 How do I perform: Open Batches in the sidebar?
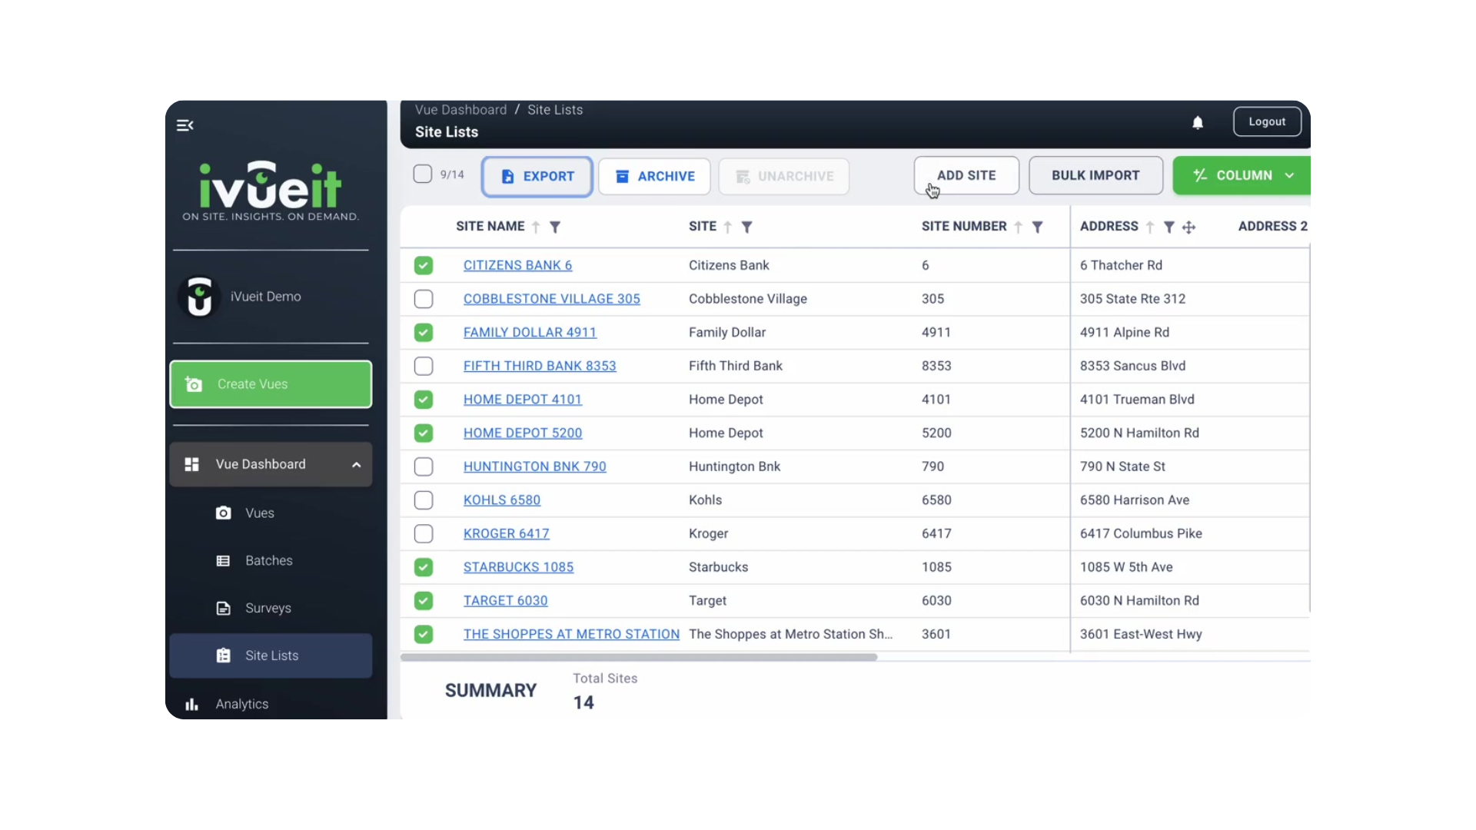pos(268,561)
